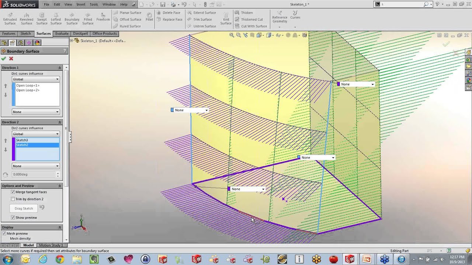The width and height of the screenshot is (472, 265).
Task: Select the Replace Face command
Action: pyautogui.click(x=170, y=20)
